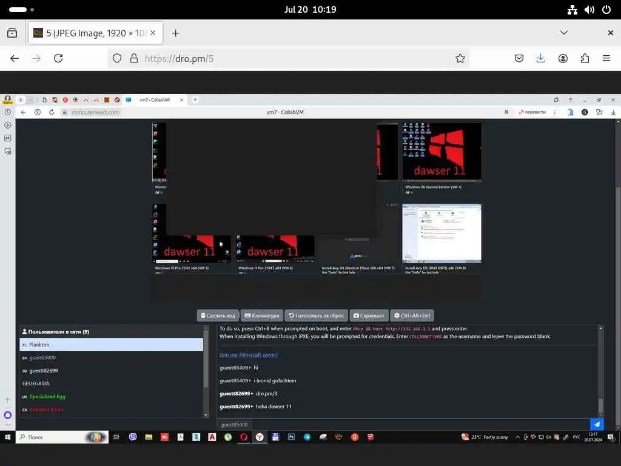This screenshot has width=621, height=466.
Task: Send 'Ctrl+Alt+Del' button
Action: tap(412, 316)
